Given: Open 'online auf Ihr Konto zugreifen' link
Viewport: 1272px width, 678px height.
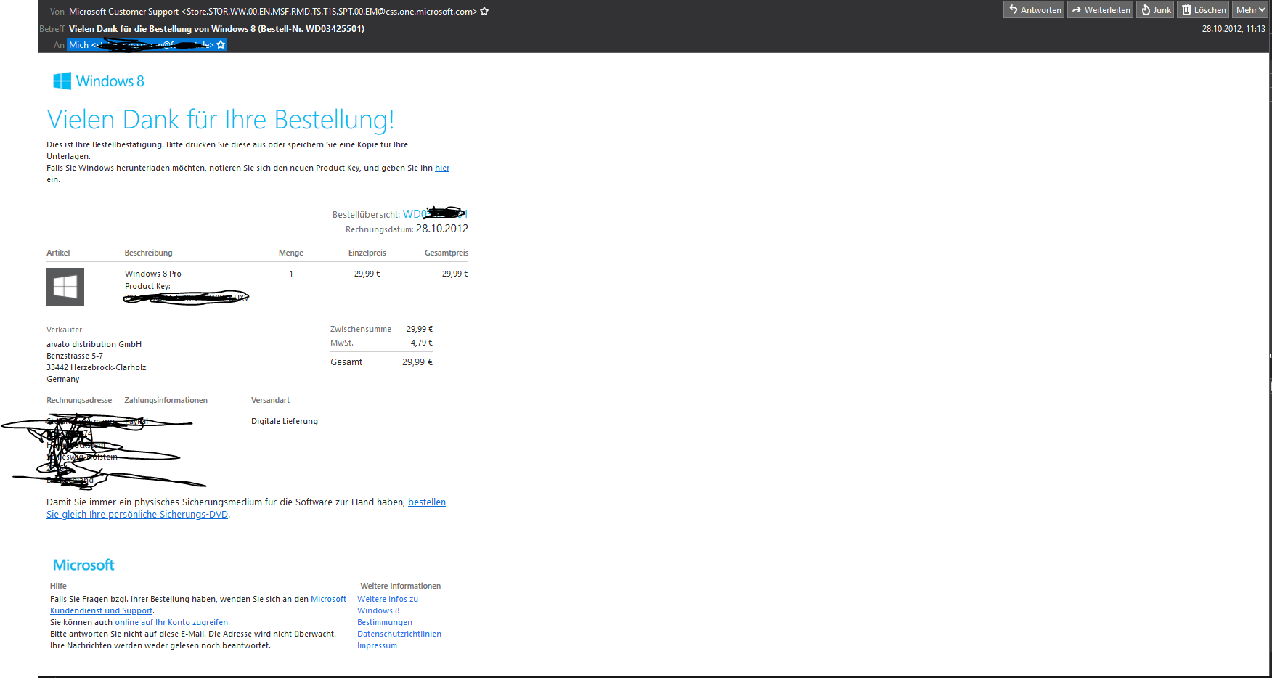Looking at the screenshot, I should click(x=171, y=622).
